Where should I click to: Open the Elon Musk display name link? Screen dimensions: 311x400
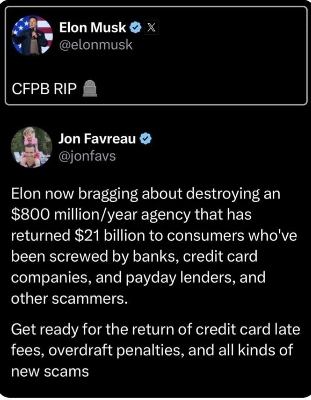tap(92, 27)
